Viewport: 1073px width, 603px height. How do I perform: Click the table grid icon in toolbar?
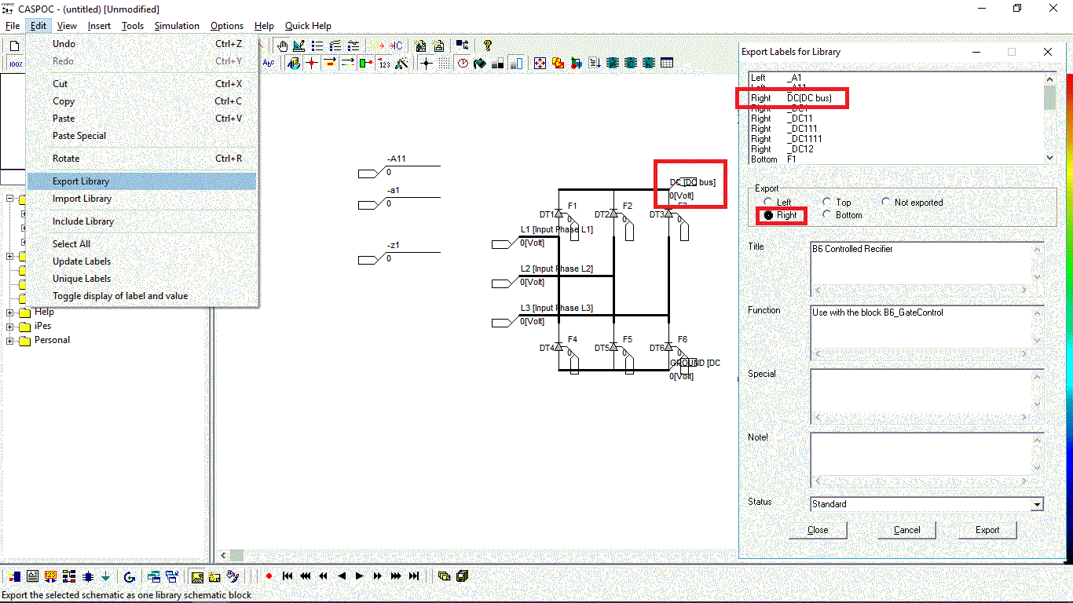tap(667, 64)
